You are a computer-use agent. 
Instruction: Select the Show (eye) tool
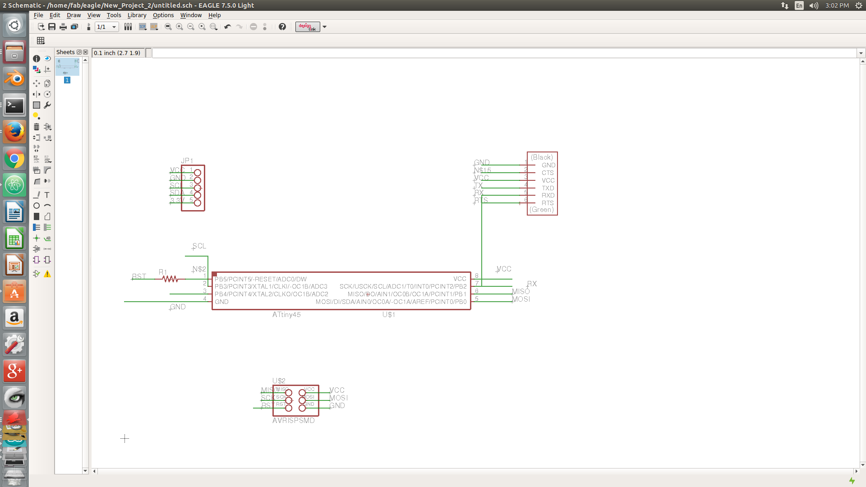47,59
